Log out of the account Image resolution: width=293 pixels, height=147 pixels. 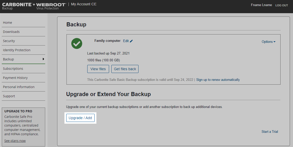tap(282, 5)
